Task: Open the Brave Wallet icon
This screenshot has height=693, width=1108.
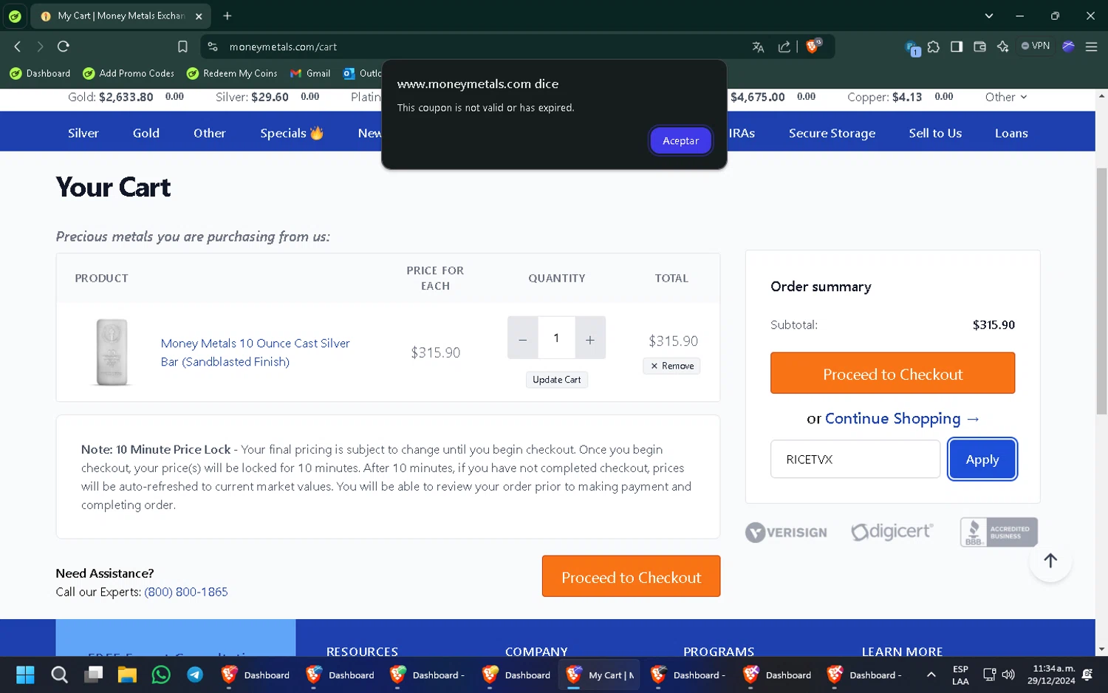Action: click(979, 47)
